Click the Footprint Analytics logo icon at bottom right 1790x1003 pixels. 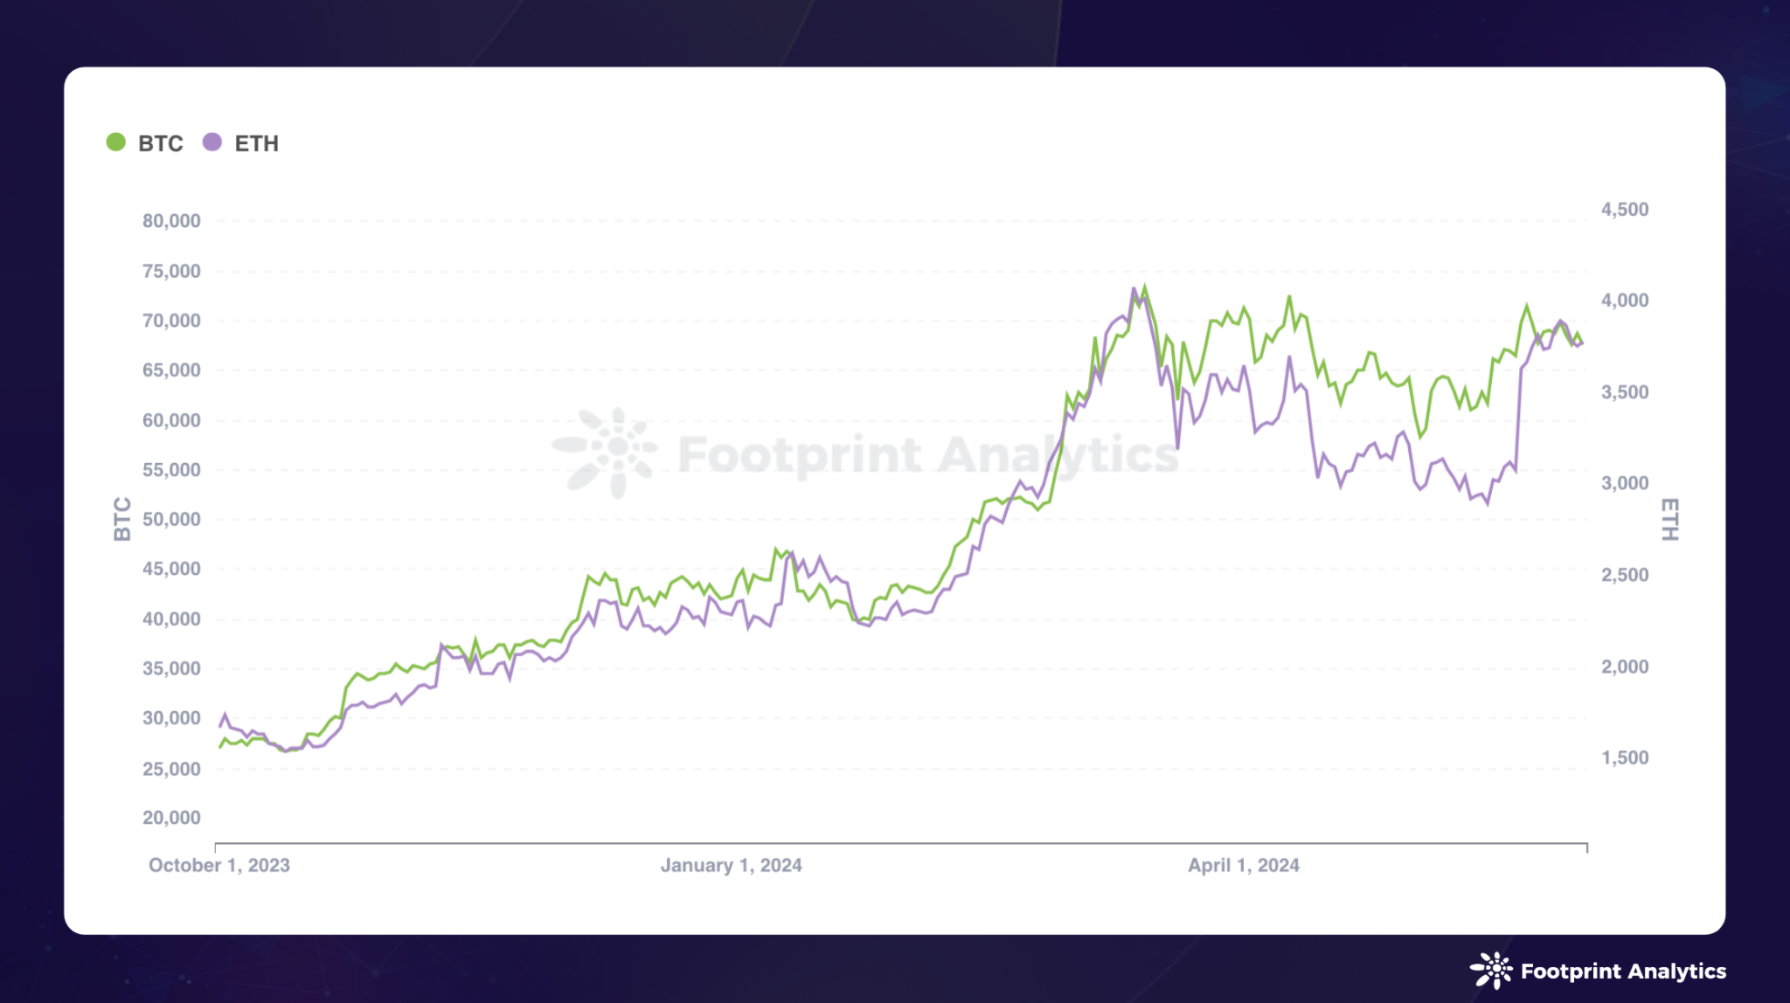coord(1491,971)
